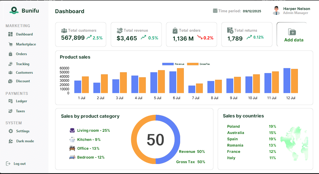The width and height of the screenshot is (319, 174).
Task: Log out using the sidebar link
Action: pyautogui.click(x=19, y=164)
